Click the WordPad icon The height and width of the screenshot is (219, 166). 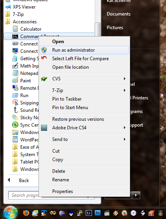[x=15, y=139]
